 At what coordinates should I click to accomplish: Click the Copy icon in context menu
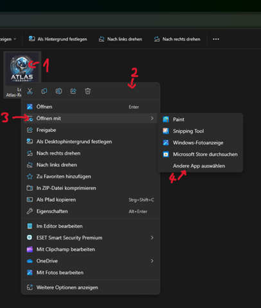point(44,91)
